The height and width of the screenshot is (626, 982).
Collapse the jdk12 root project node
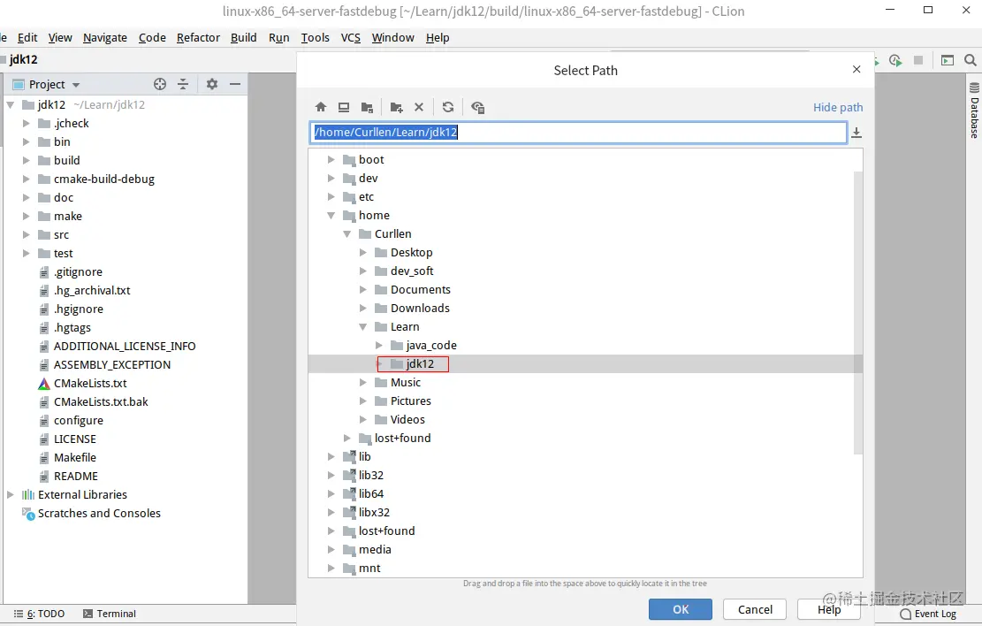[x=10, y=104]
